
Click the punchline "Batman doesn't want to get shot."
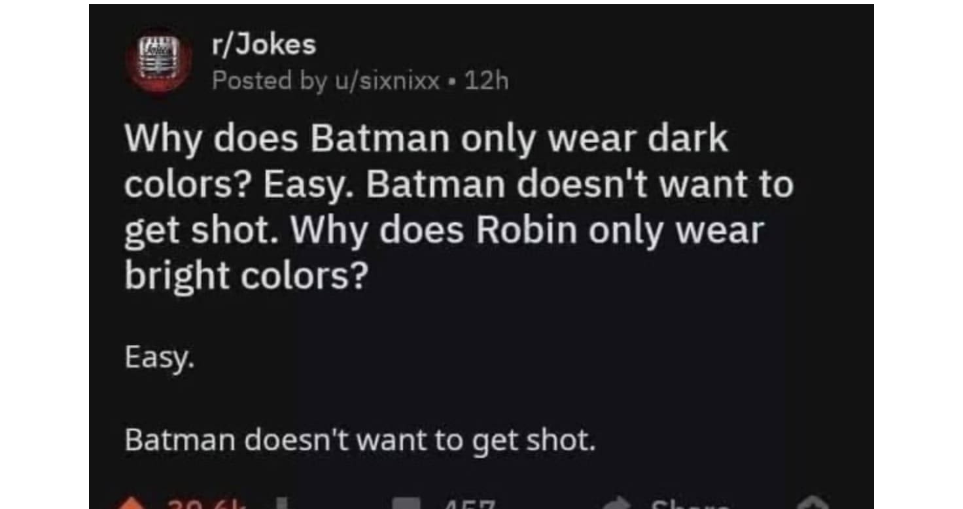click(x=360, y=440)
